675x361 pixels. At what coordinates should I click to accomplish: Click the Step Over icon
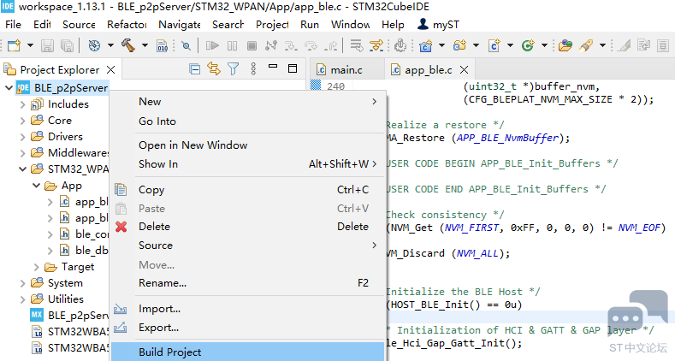(311, 45)
